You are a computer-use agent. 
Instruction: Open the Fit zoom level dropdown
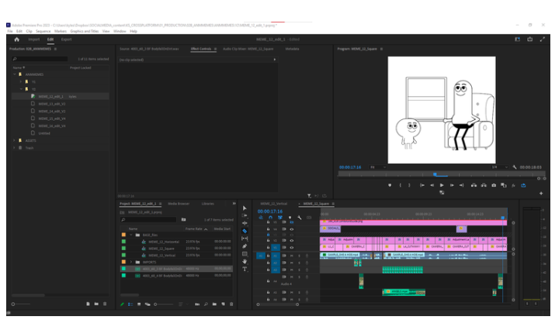(378, 167)
